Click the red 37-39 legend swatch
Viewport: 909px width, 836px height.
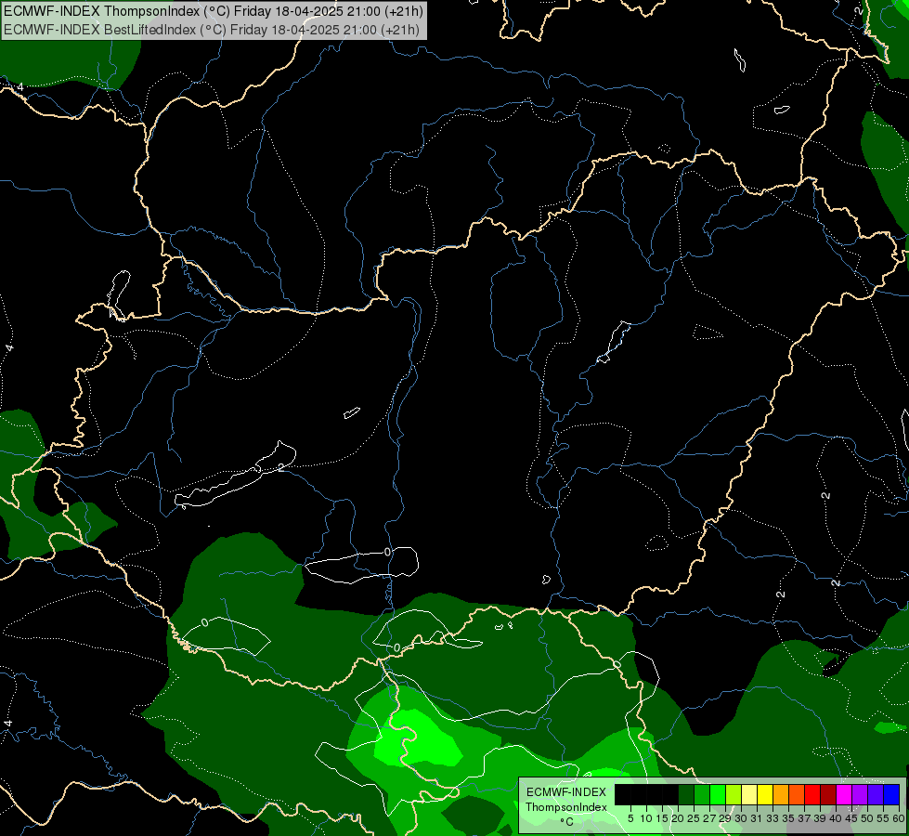pos(812,794)
